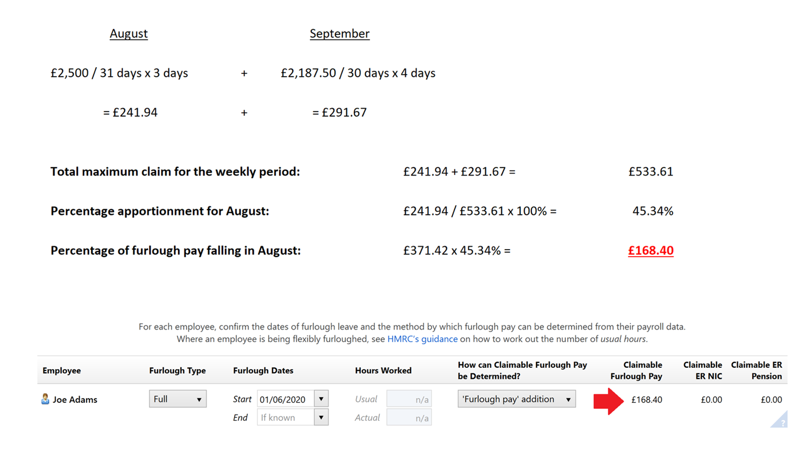Click the Furlough Dates column header

(263, 370)
